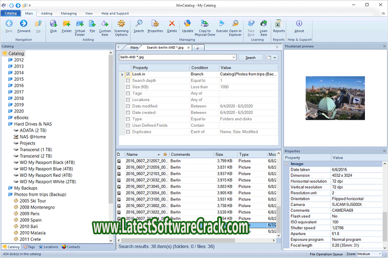Screen dimensions: 388x258
Task: Click the Up navigation icon
Action: [x=38, y=24]
